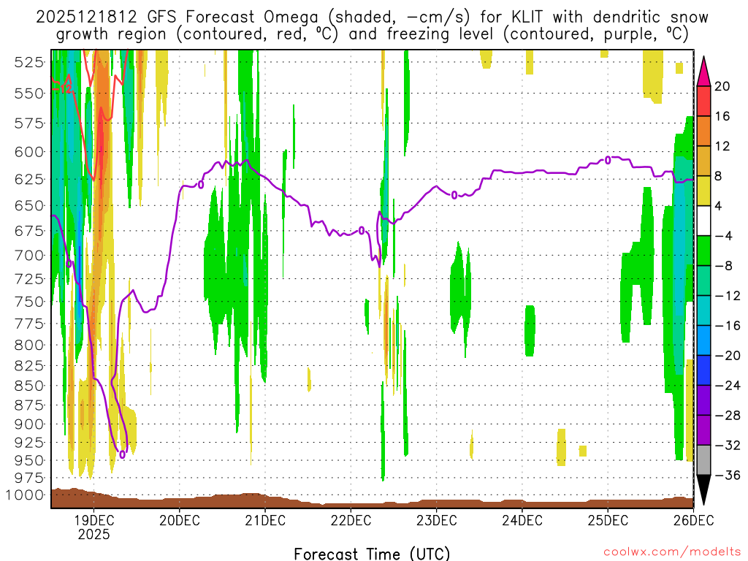Select the 850 pressure level label
748x561 pixels.
(29, 386)
